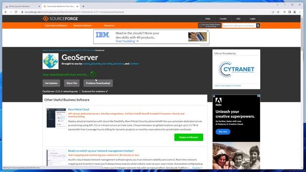Screen dimensions: 306x172
Task: Toggle the browser side panel icon
Action: click(289, 12)
